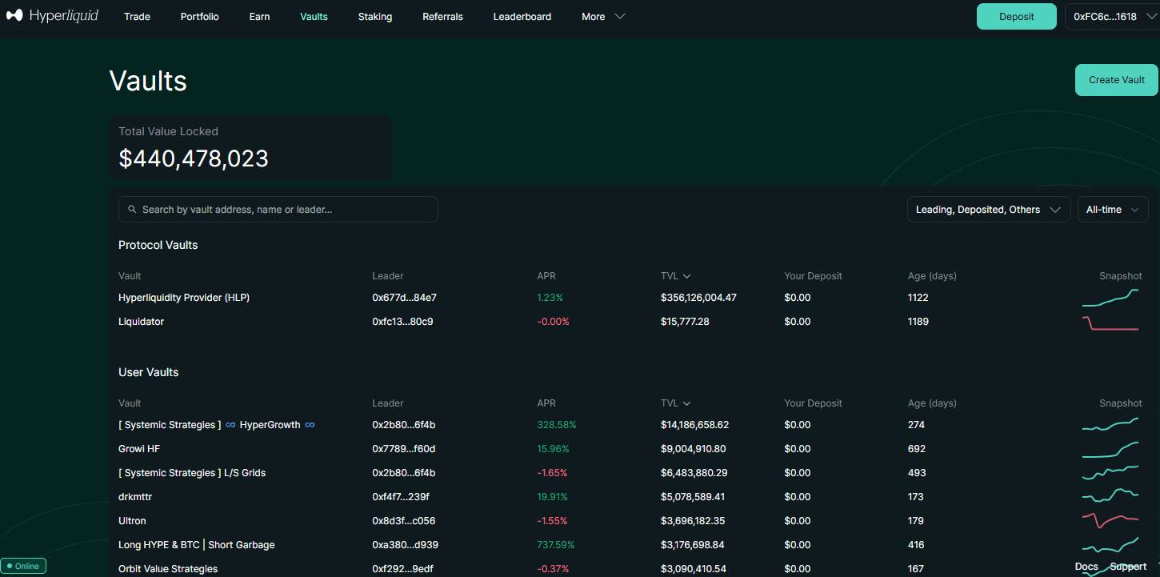Screen dimensions: 1160x577
Task: Click leader address 0xfc13...80c9
Action: click(402, 322)
